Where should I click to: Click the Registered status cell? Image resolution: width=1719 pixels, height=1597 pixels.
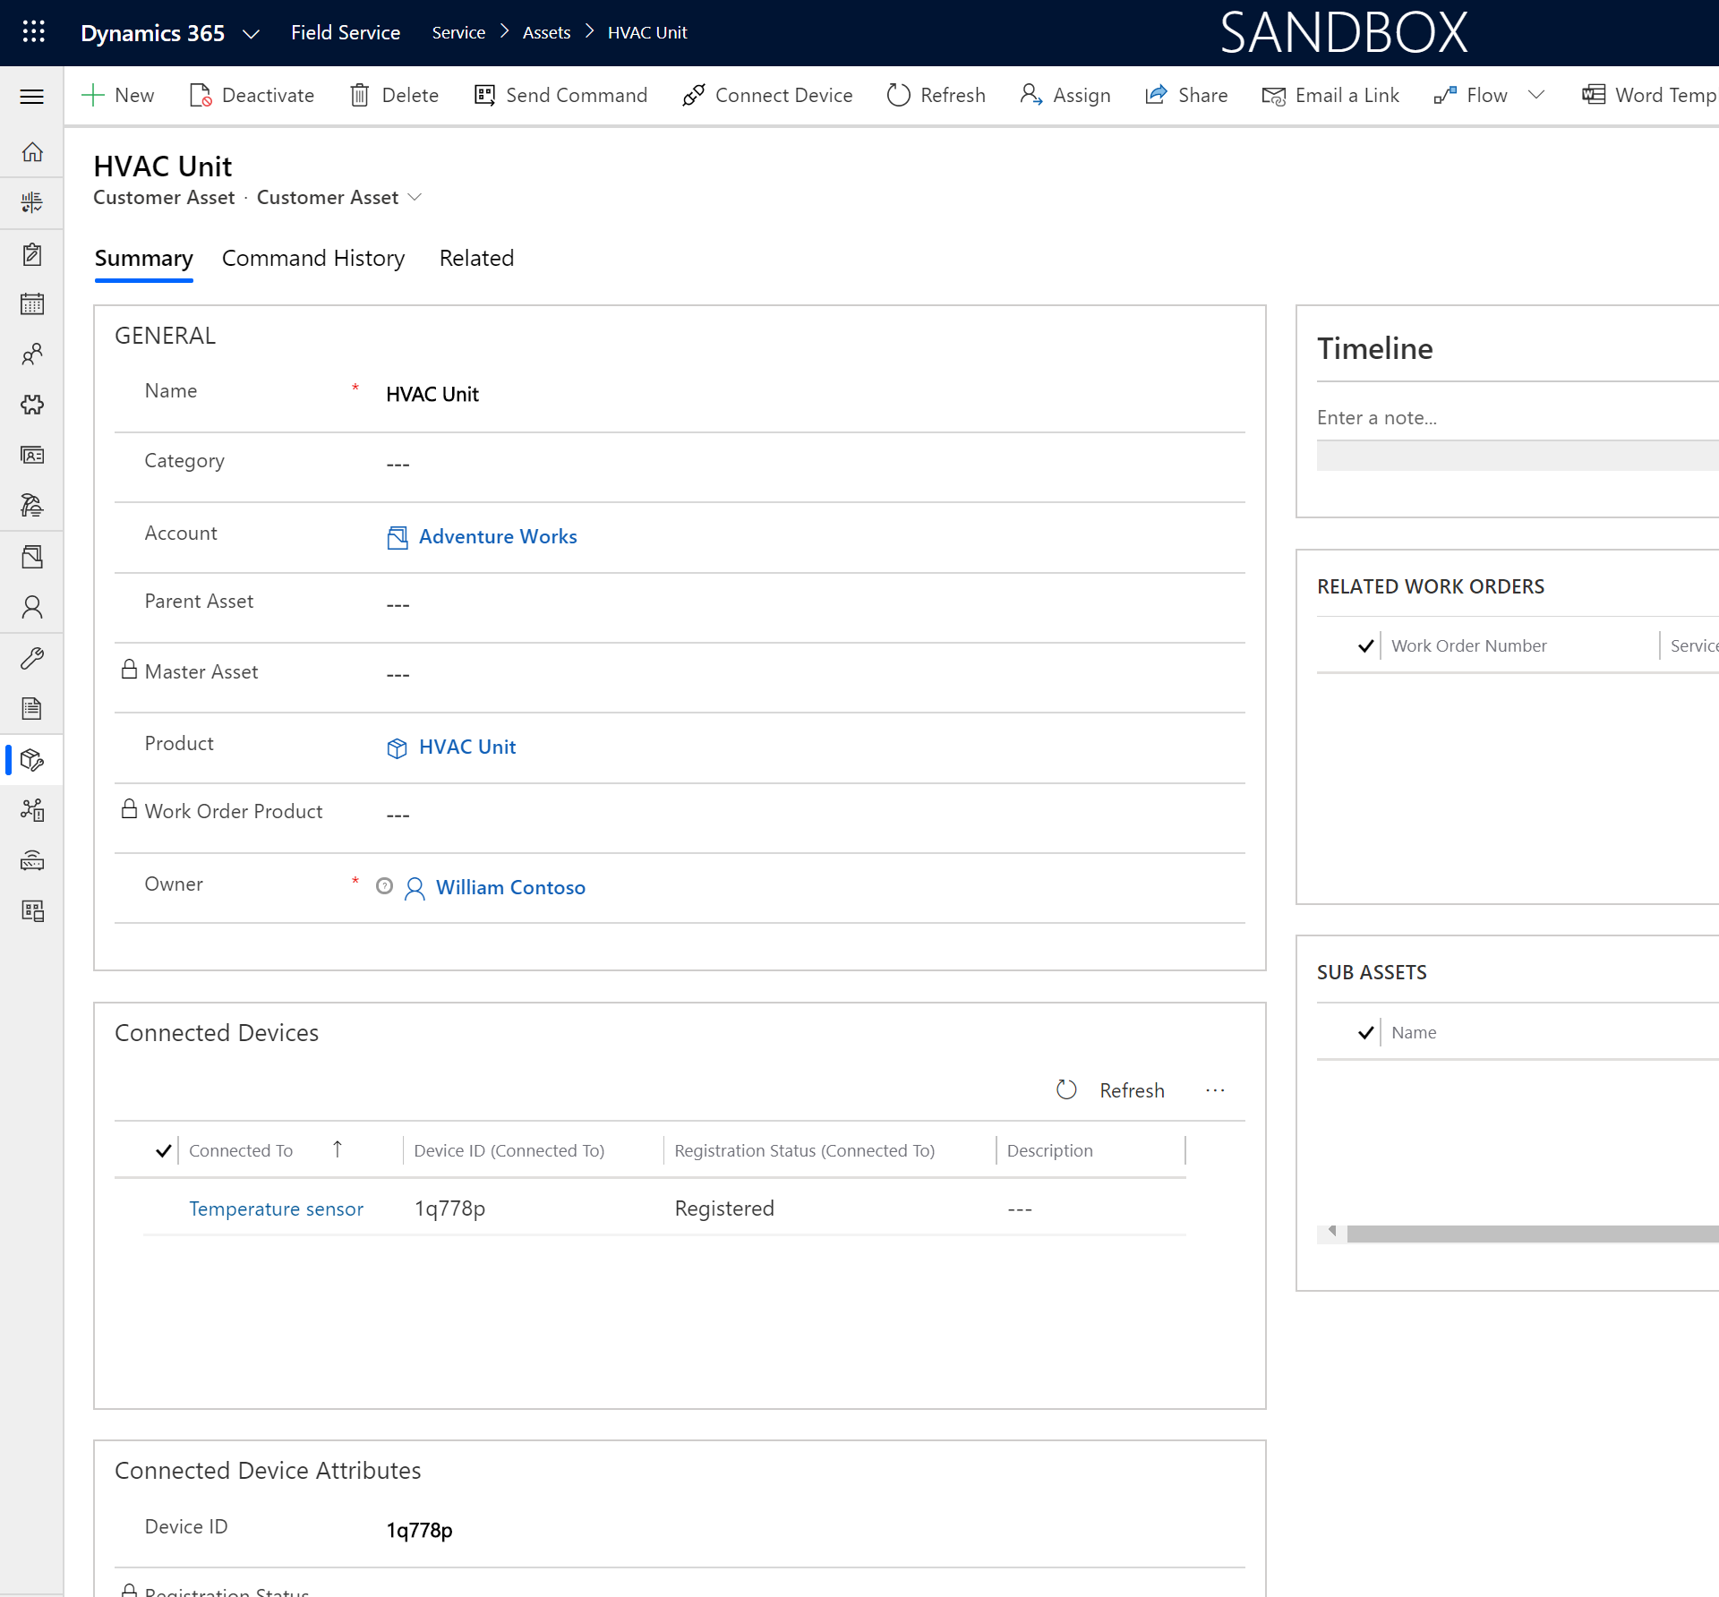724,1208
